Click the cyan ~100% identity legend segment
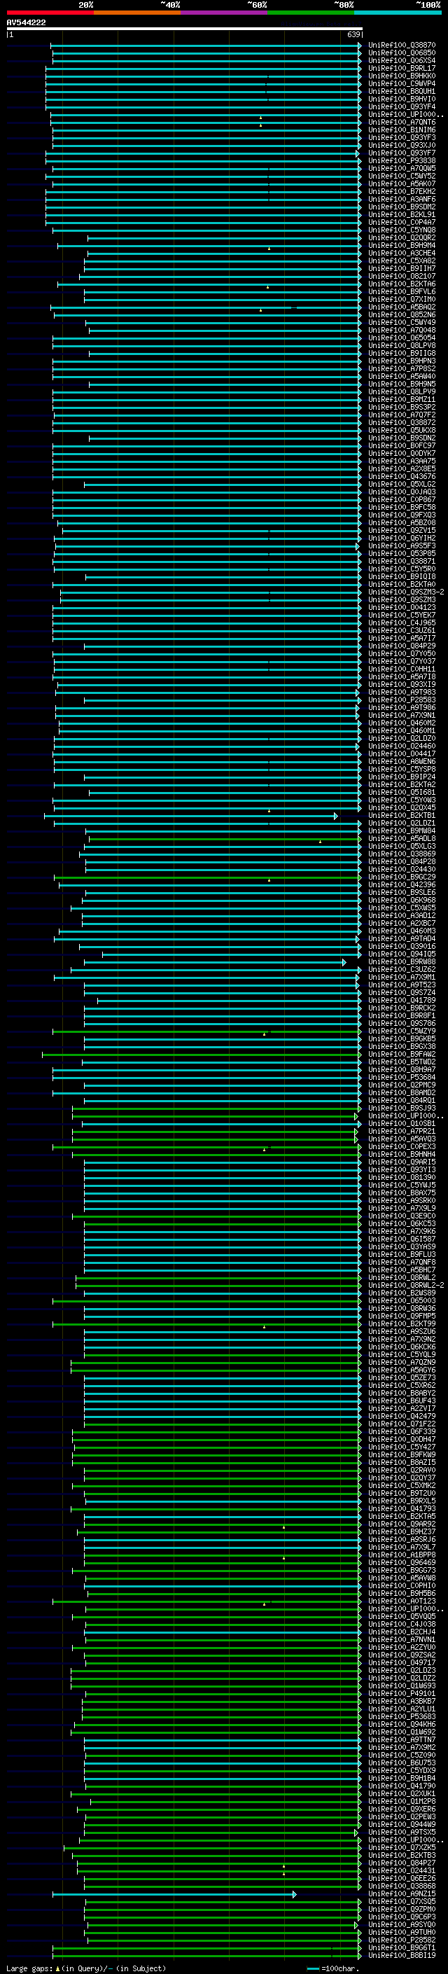Image resolution: width=448 pixels, height=1974 pixels. (398, 13)
